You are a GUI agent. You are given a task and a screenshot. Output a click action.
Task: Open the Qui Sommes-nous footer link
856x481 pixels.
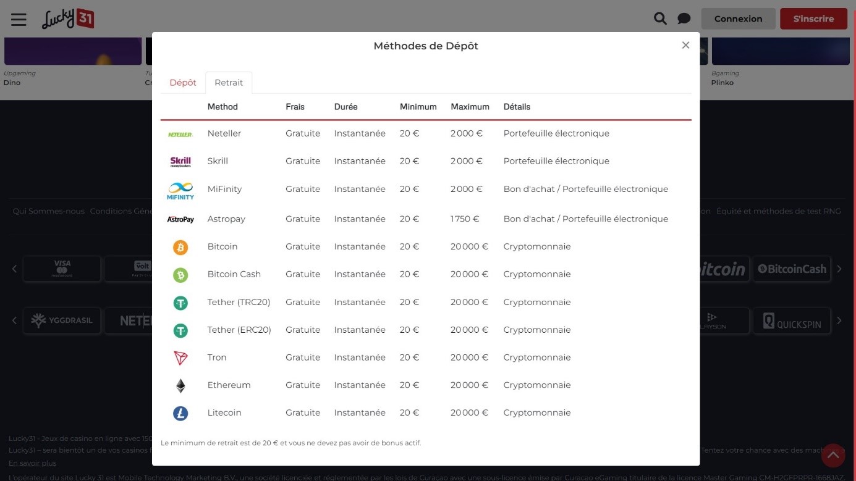49,211
